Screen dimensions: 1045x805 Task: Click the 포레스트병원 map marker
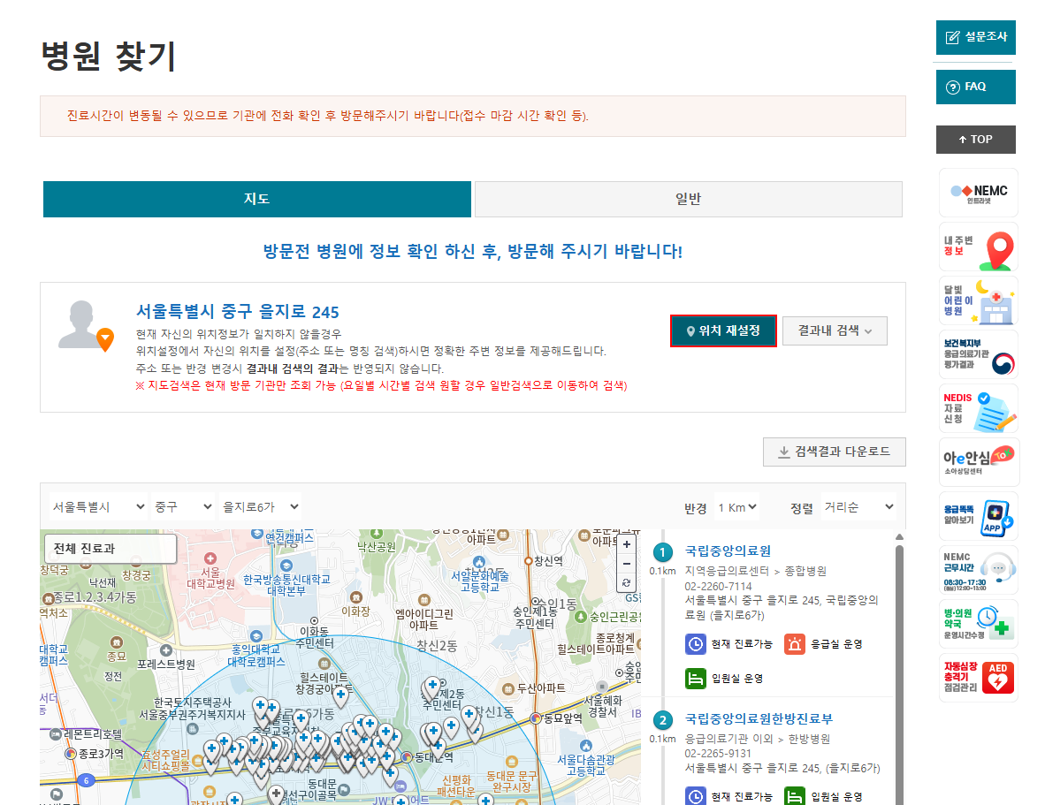click(x=166, y=649)
